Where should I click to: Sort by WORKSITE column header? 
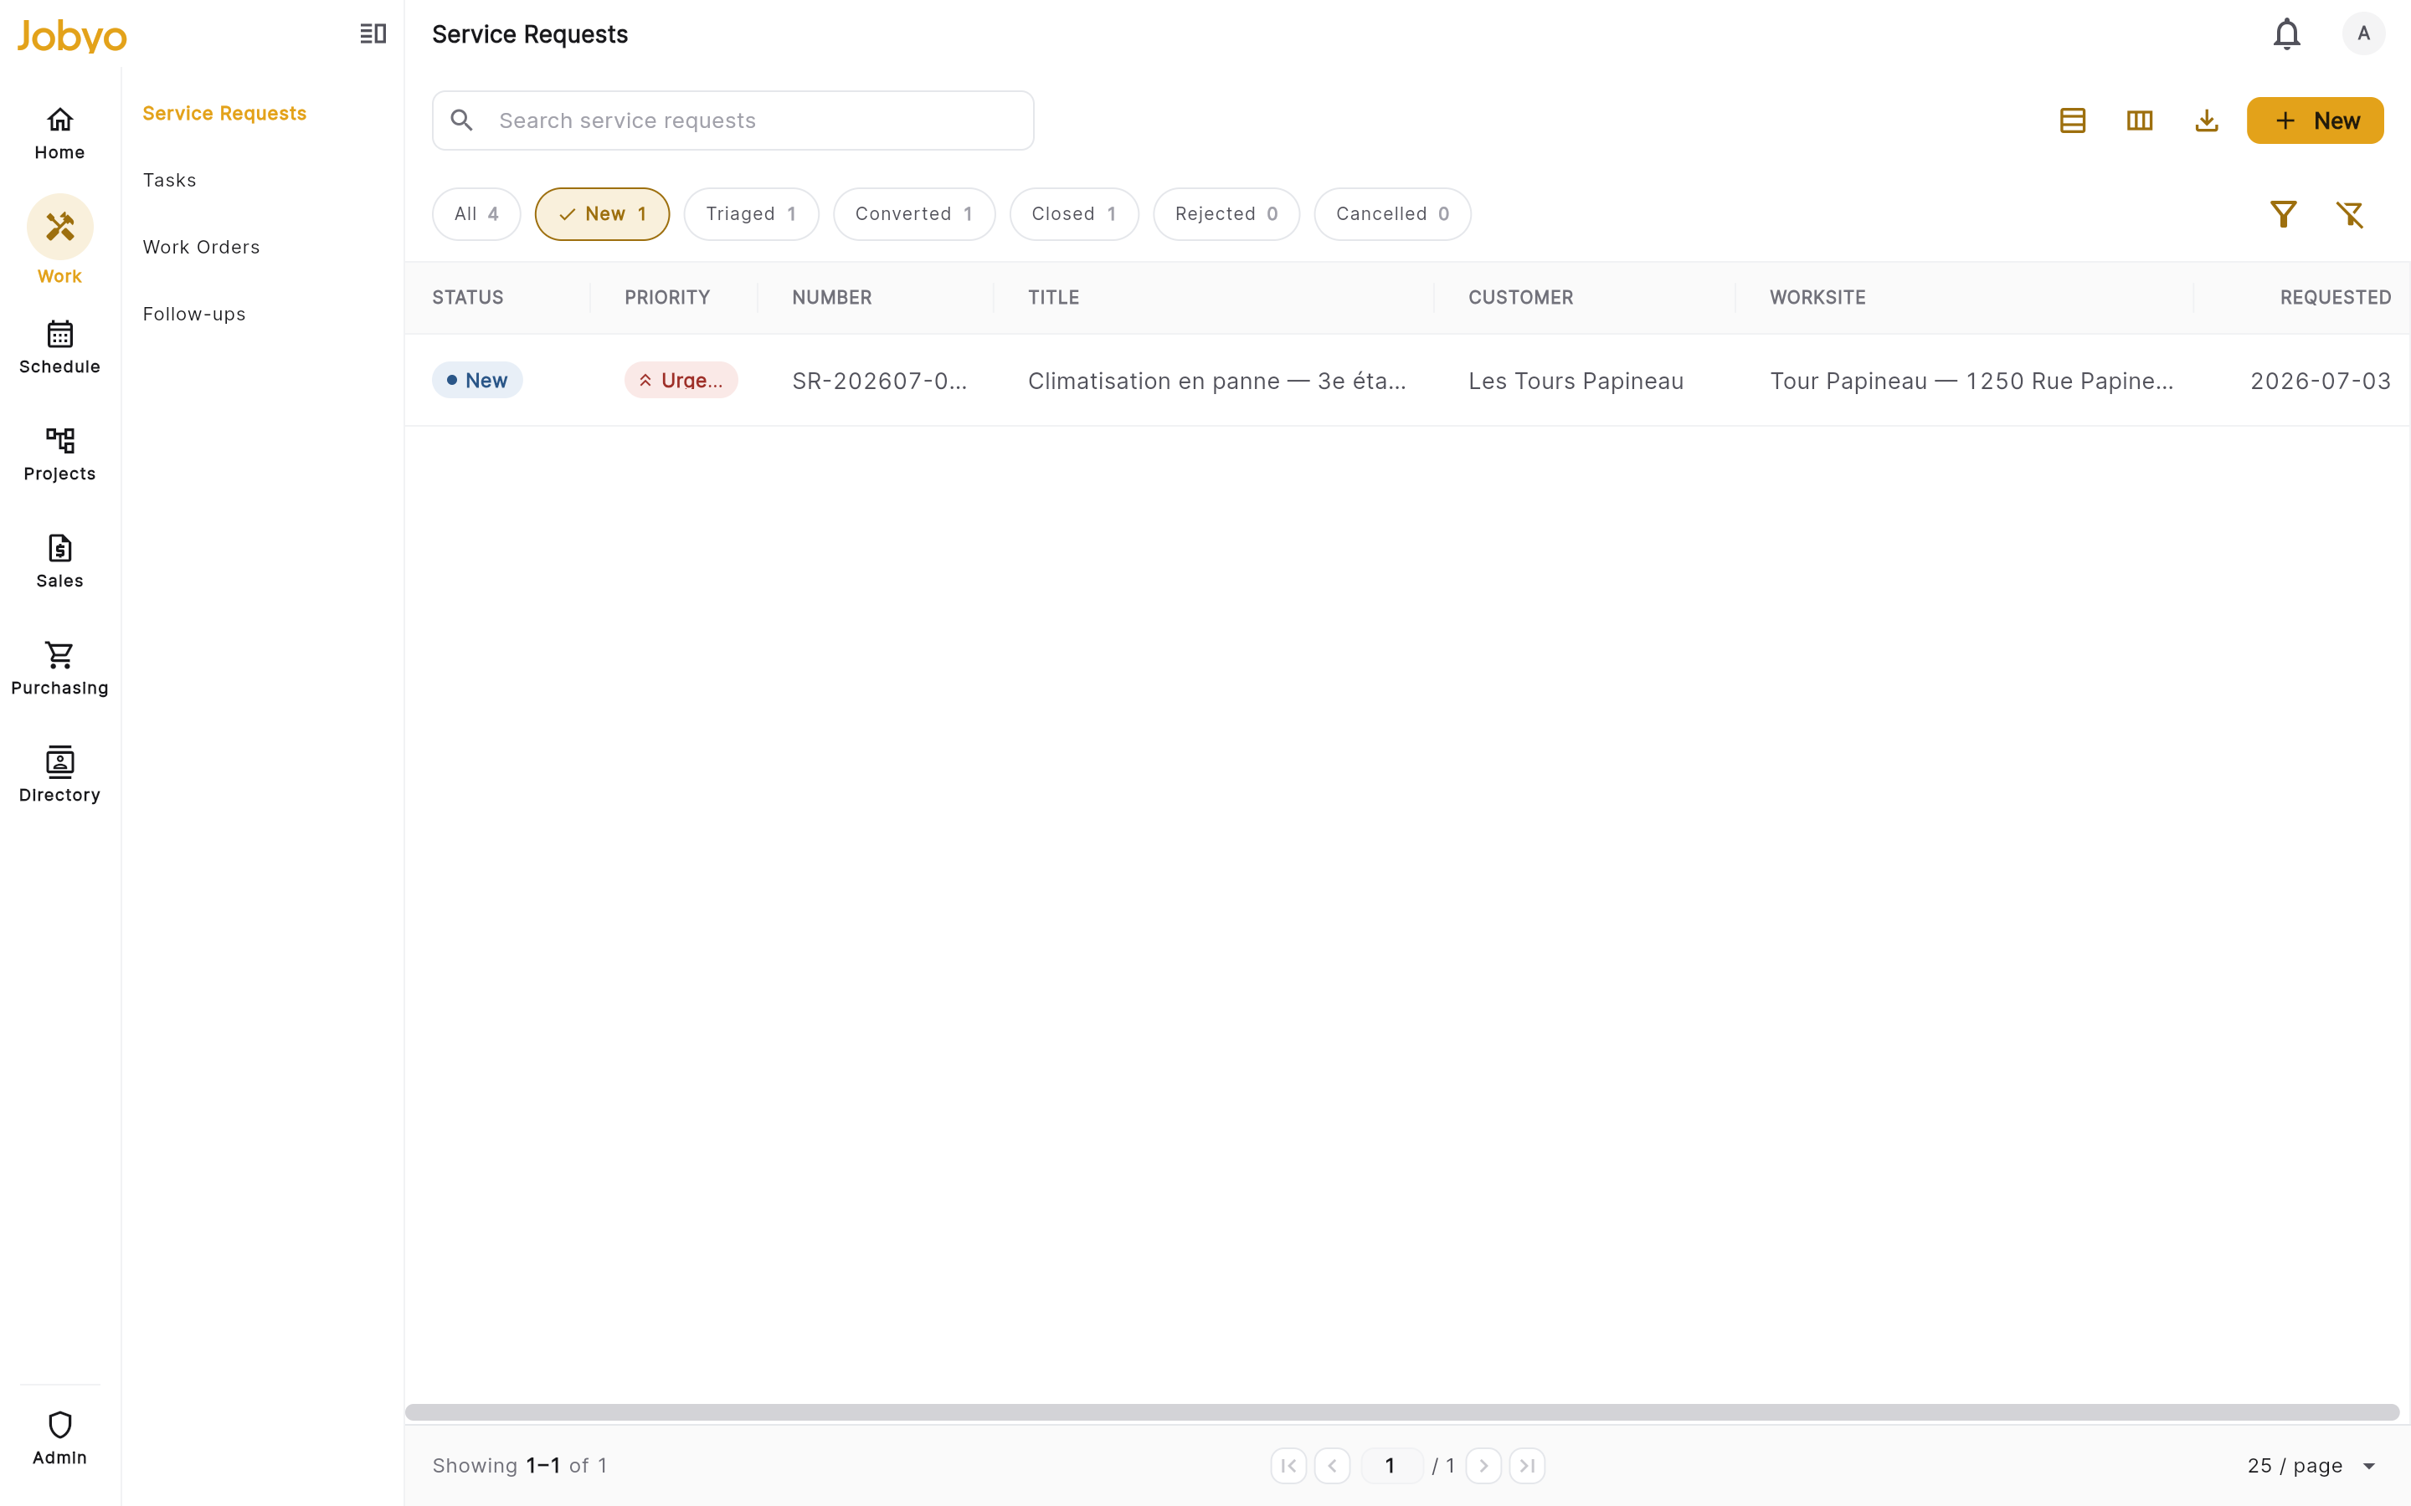tap(1817, 298)
